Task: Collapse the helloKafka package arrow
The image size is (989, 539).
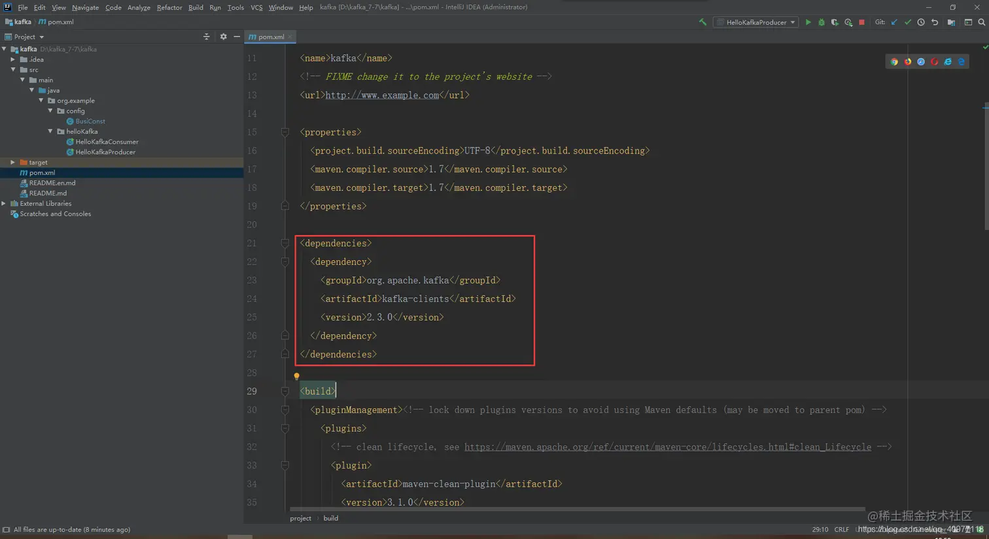Action: pos(50,131)
